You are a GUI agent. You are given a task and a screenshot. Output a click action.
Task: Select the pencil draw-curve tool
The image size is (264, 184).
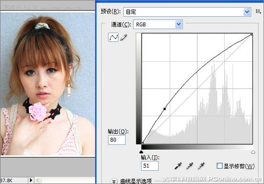(124, 37)
